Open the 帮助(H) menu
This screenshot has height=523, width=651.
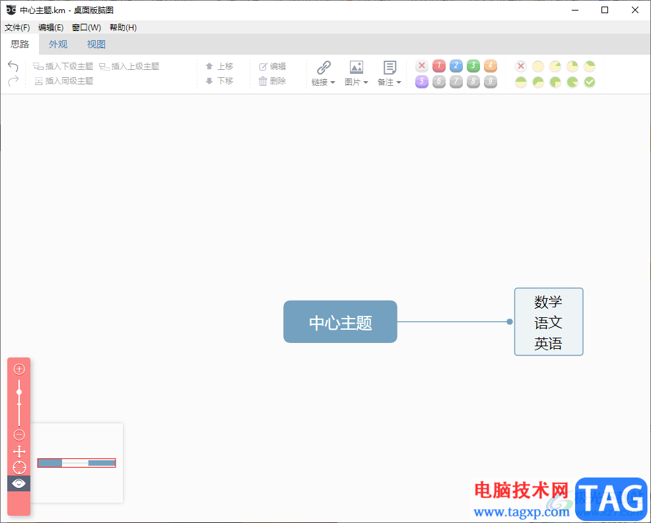click(x=123, y=28)
